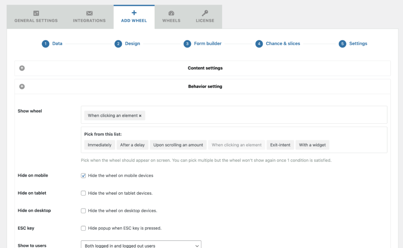Screen dimensions: 403x248
Task: Switch to the Design step
Action: (x=118, y=43)
